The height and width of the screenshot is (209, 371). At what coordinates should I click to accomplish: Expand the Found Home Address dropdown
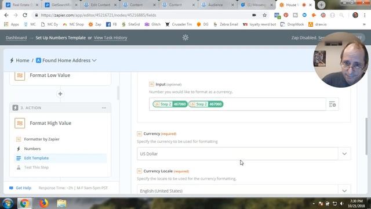94,60
